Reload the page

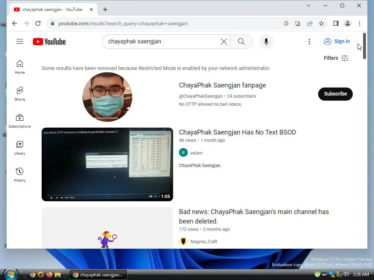point(38,23)
